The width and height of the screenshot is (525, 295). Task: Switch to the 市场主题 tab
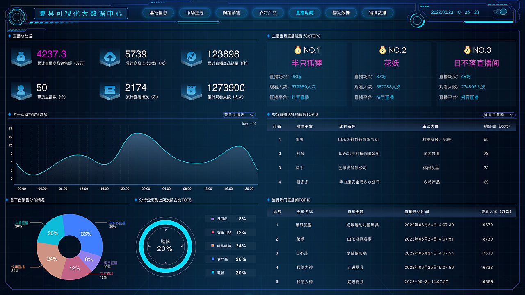pyautogui.click(x=195, y=13)
